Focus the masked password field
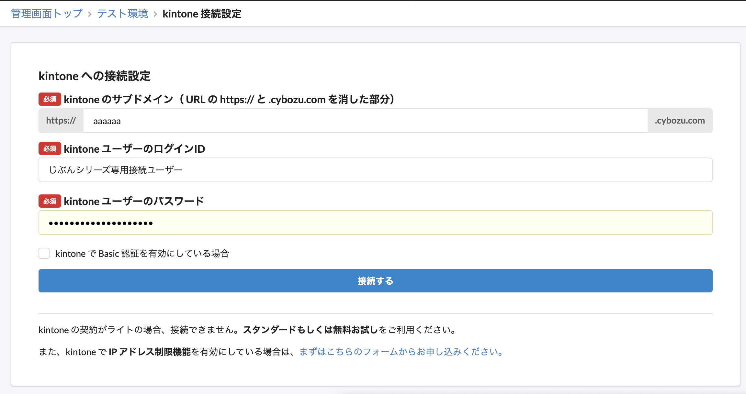This screenshot has height=394, width=746. tap(375, 223)
